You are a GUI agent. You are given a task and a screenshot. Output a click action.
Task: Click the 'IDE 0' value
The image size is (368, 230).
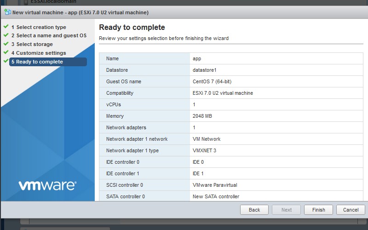click(198, 162)
